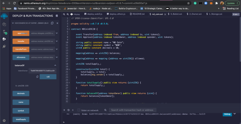Switch to the README.txt tab
The width and height of the screenshot is (241, 124).
137,14
